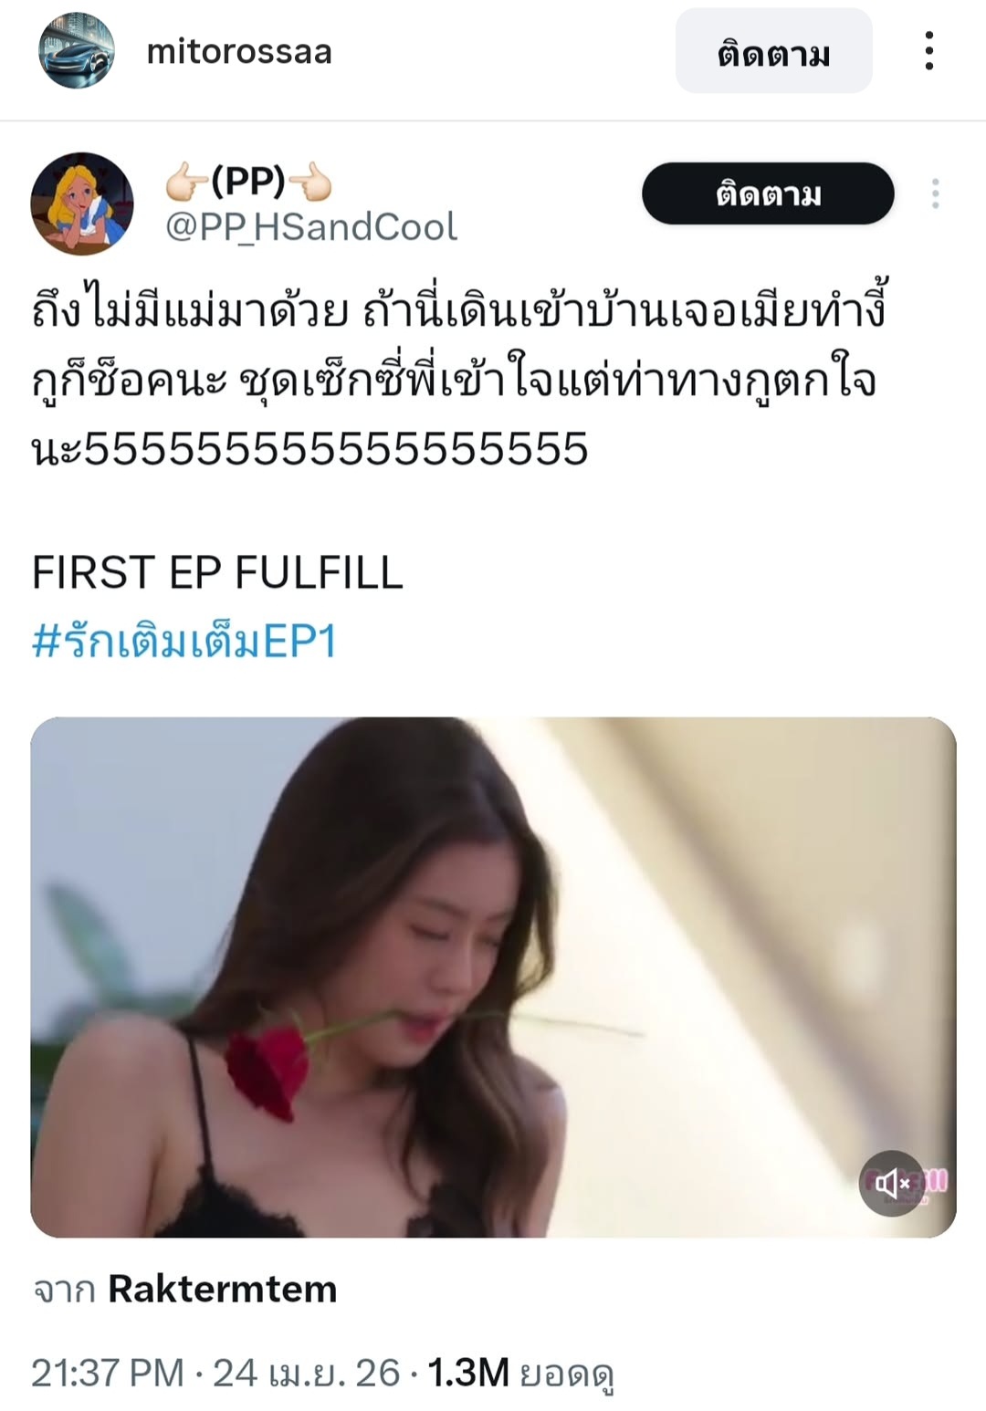Tap the 24 เม.ย. 26 date
Image resolution: width=986 pixels, height=1411 pixels.
click(307, 1372)
